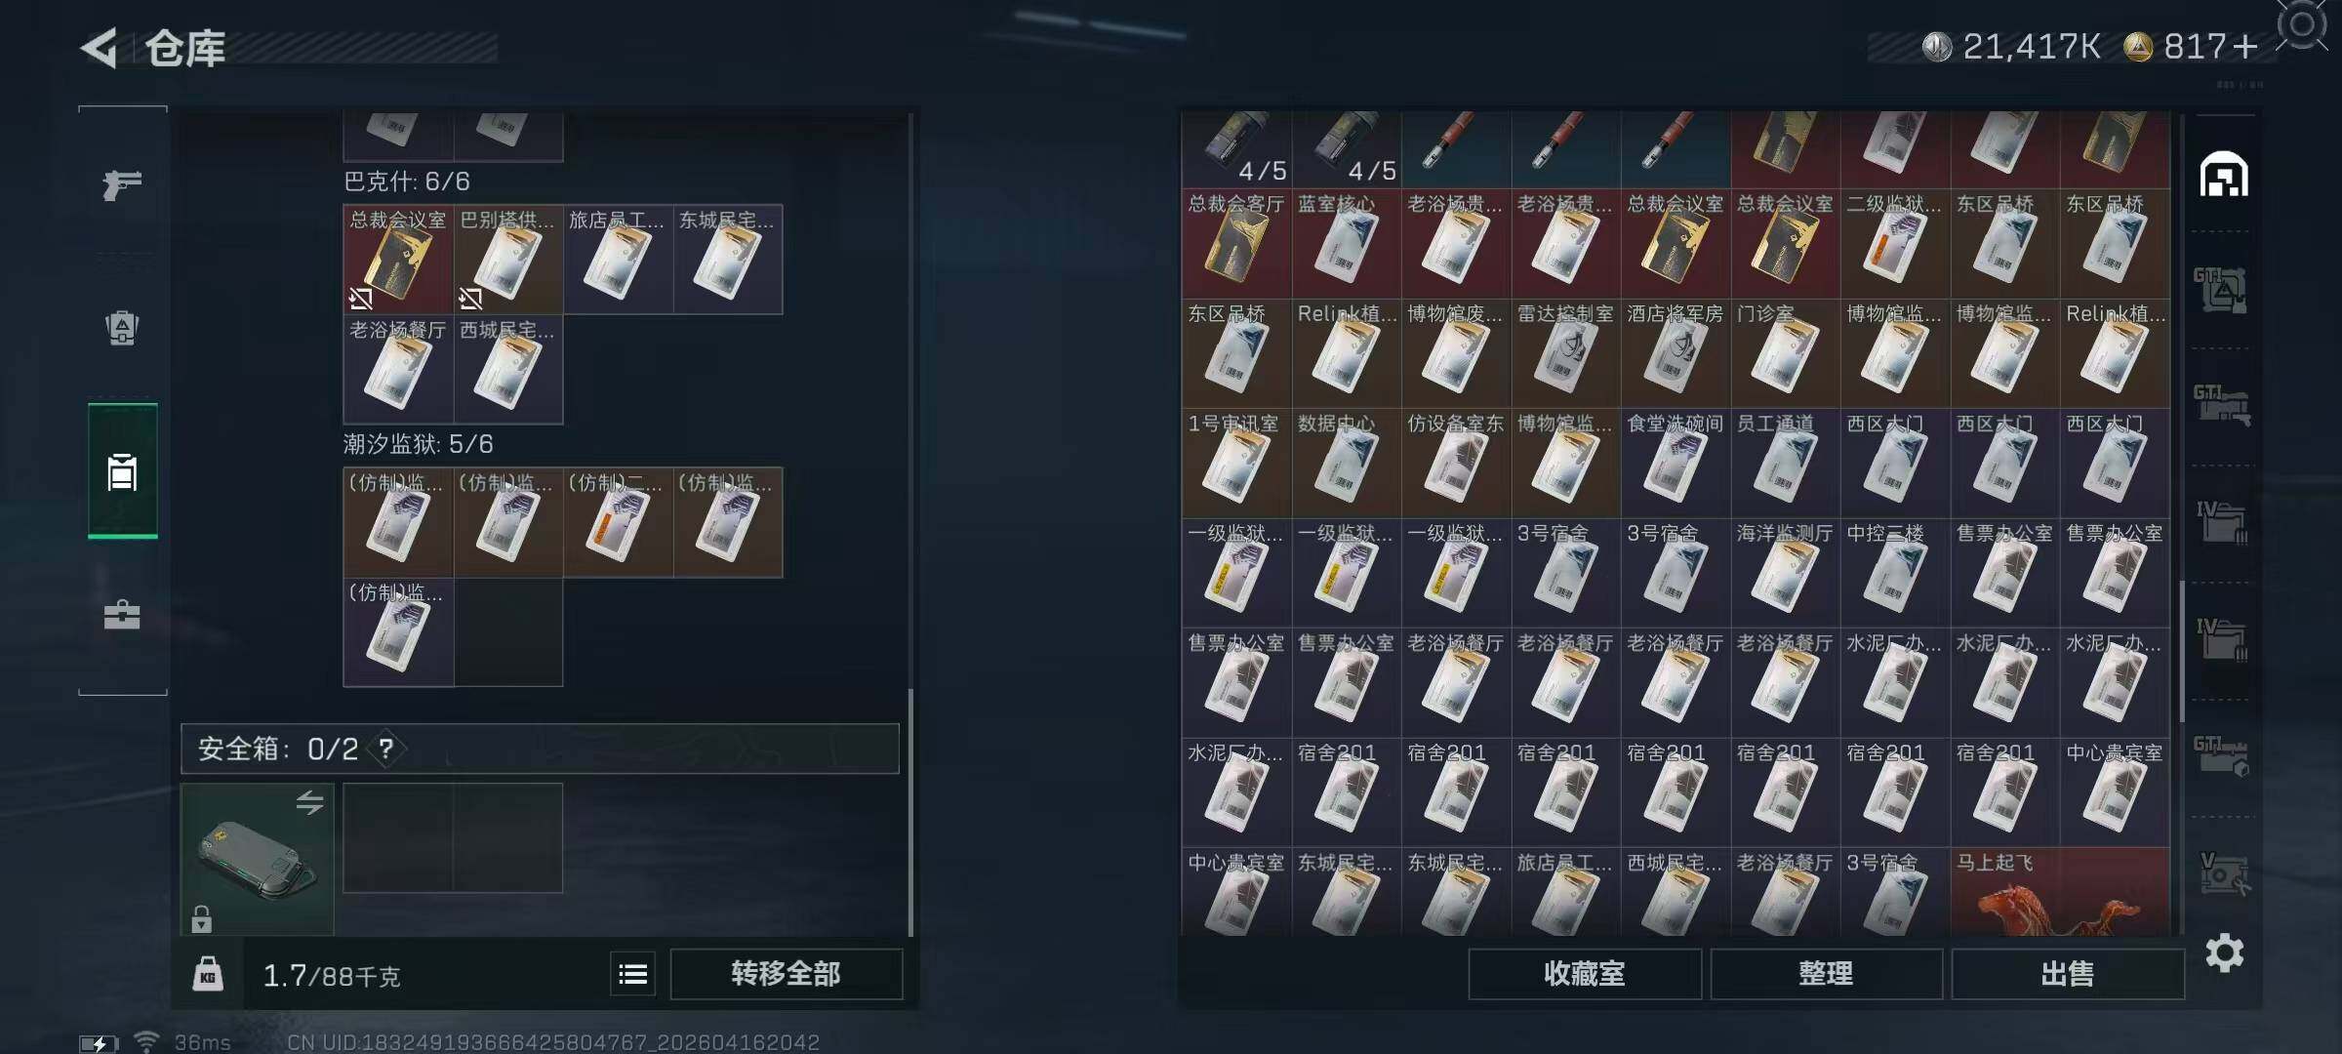Open the first GTI expansion box tab

[x=2222, y=290]
